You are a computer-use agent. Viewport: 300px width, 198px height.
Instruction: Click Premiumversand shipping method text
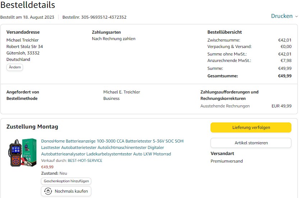coord(227,161)
